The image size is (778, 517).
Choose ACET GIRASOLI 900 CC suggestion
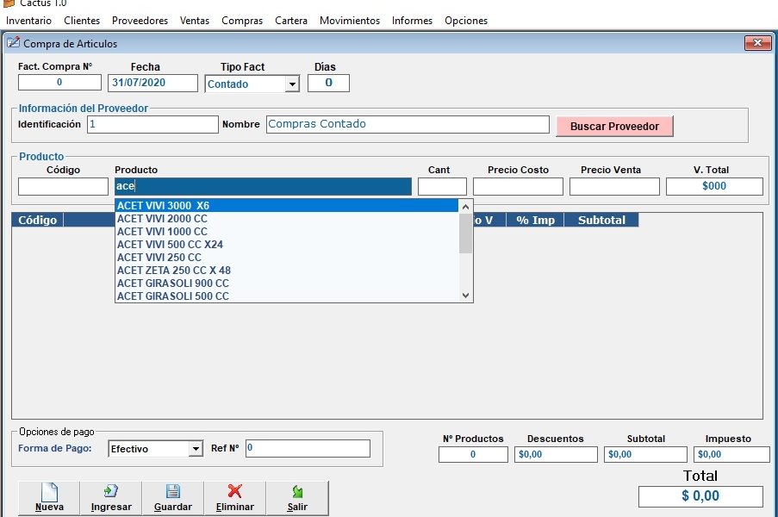[x=172, y=283]
